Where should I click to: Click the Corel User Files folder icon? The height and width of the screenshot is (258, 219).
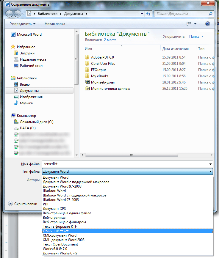87,63
